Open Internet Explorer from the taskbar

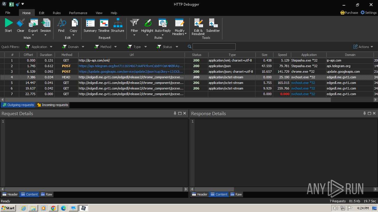tap(23, 208)
